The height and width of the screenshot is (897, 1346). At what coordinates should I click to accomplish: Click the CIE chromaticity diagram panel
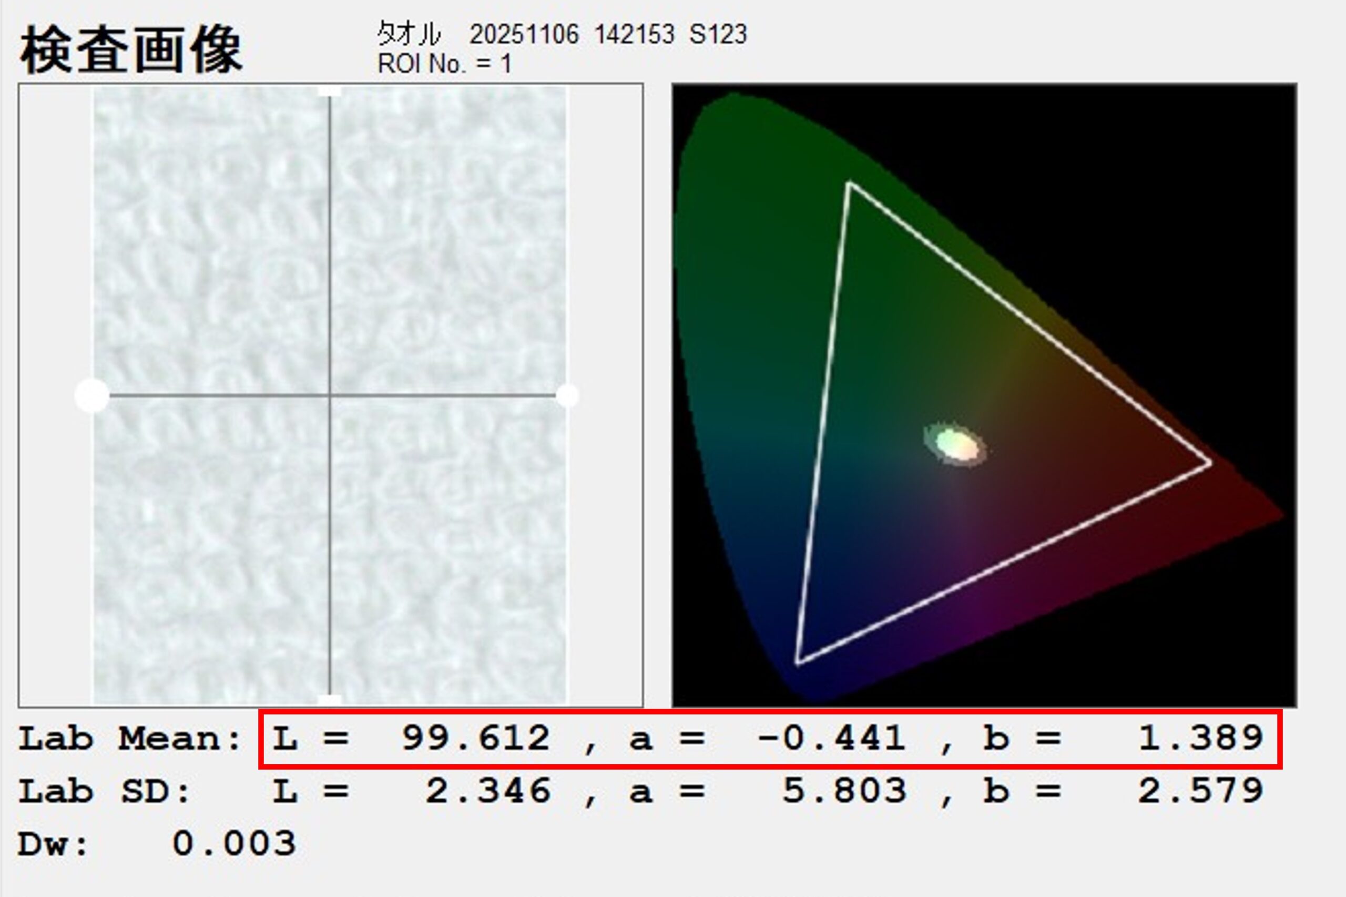point(984,395)
